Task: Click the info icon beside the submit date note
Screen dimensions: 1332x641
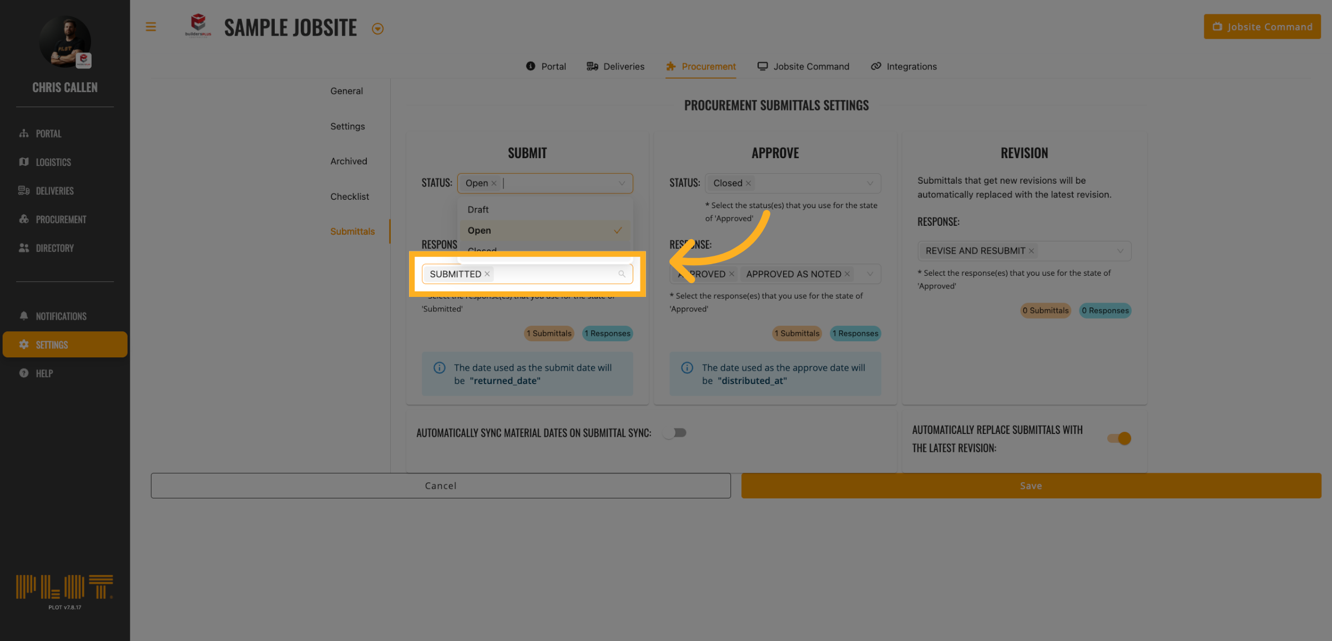Action: [x=439, y=367]
